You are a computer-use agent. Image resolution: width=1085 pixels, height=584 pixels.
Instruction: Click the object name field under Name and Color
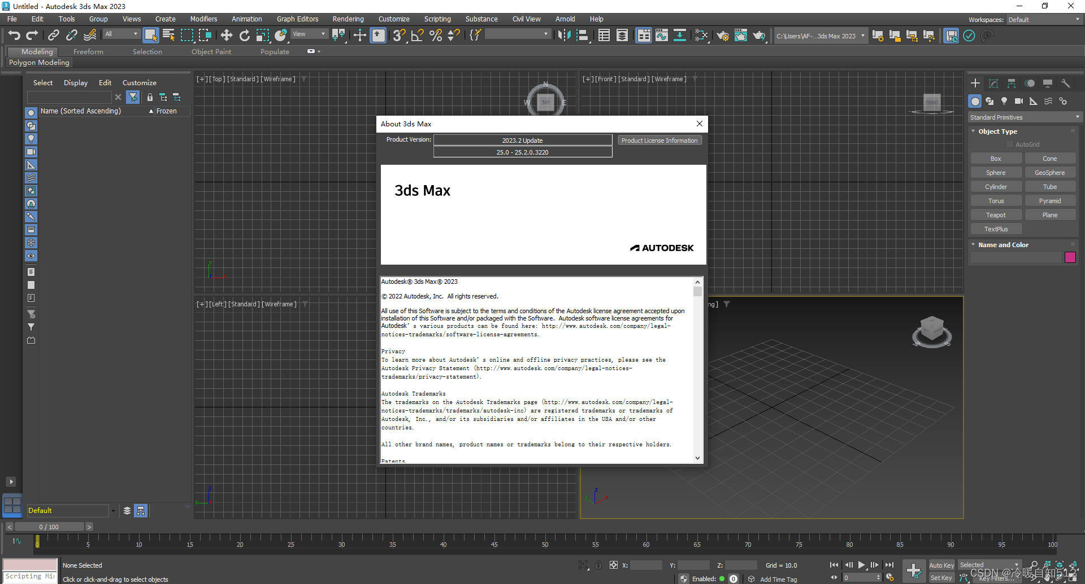[1016, 257]
